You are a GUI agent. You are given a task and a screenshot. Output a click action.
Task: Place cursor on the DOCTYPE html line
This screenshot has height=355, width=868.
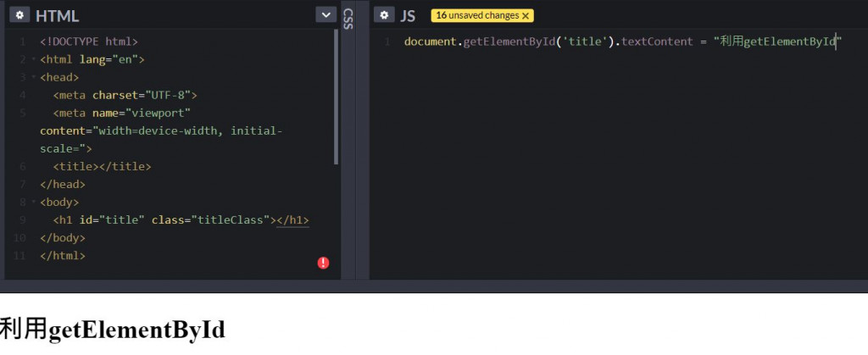pyautogui.click(x=88, y=42)
